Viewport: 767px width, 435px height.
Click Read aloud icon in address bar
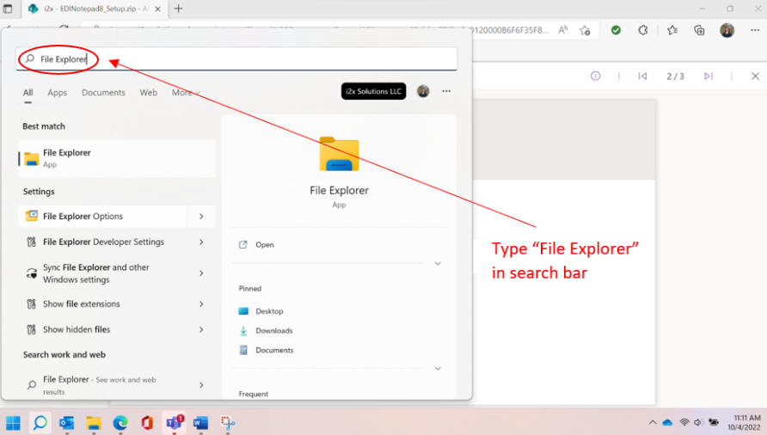pos(563,30)
